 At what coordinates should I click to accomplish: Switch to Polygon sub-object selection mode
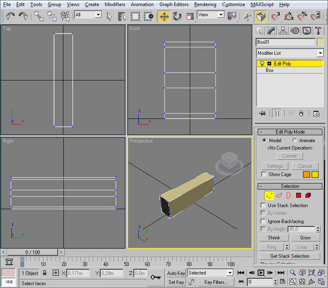point(298,195)
